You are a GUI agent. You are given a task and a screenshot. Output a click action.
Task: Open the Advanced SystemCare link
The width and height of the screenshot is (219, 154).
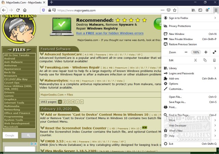pyautogui.click(x=63, y=54)
